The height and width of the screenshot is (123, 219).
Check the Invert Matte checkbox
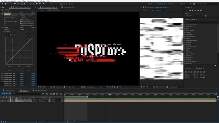(x=21, y=20)
